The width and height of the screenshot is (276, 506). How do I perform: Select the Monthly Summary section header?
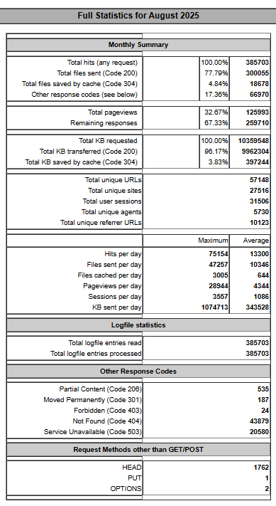[x=138, y=45]
